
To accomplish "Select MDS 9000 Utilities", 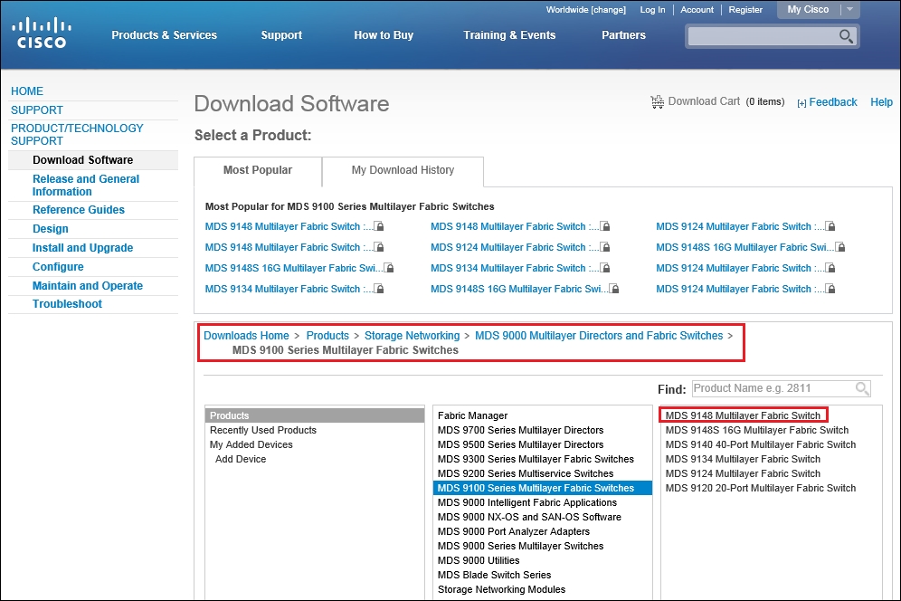I will click(478, 561).
